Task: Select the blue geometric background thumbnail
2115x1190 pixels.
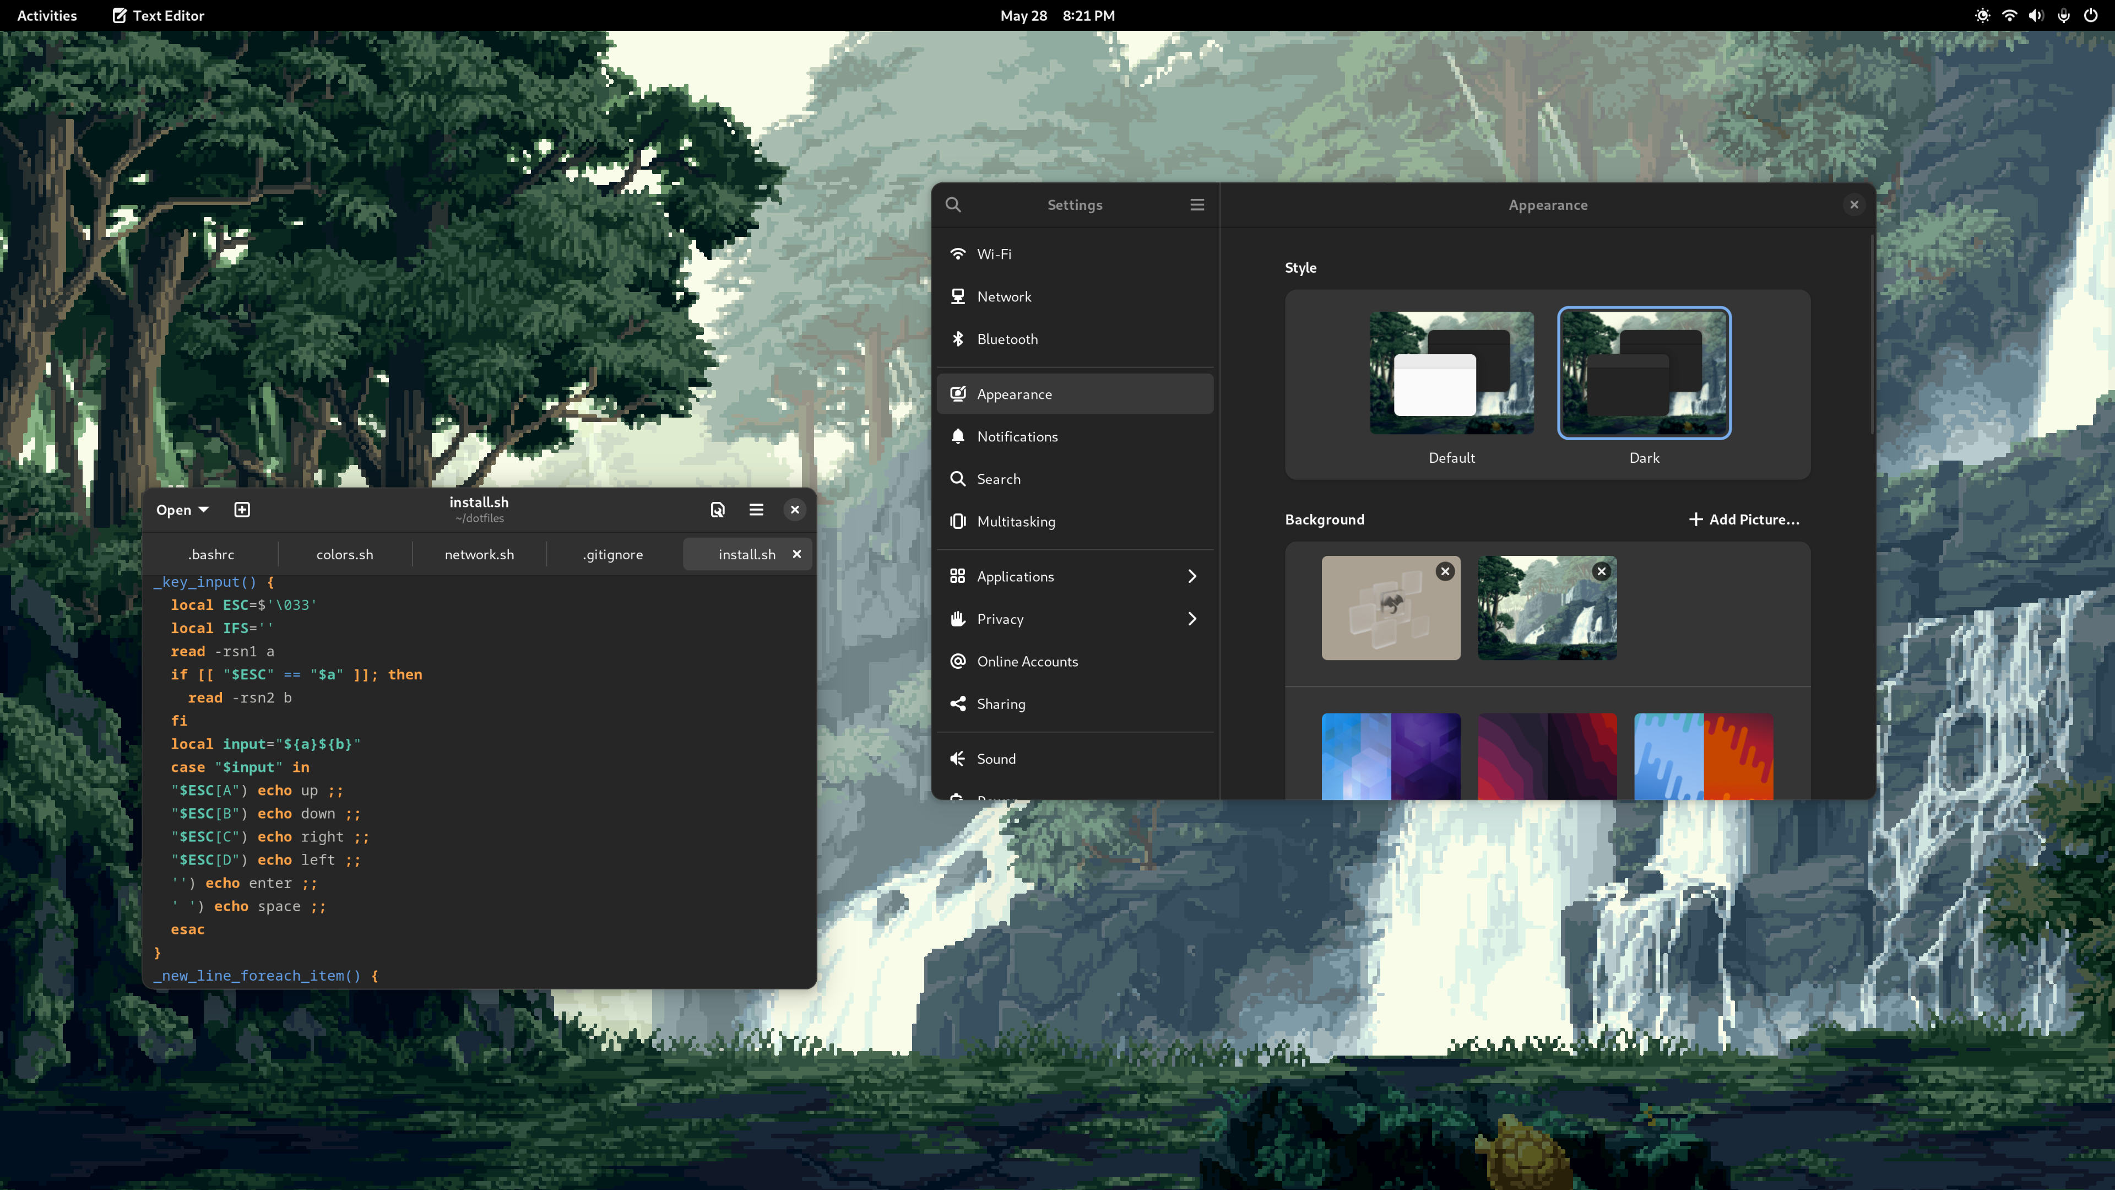Action: pos(1390,755)
